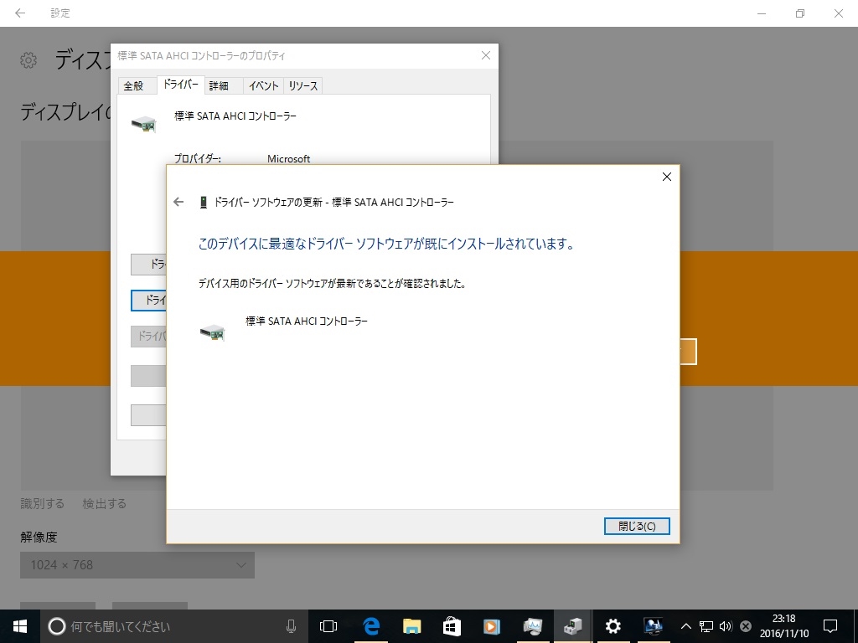Show hidden system tray icons
858x643 pixels.
(685, 626)
